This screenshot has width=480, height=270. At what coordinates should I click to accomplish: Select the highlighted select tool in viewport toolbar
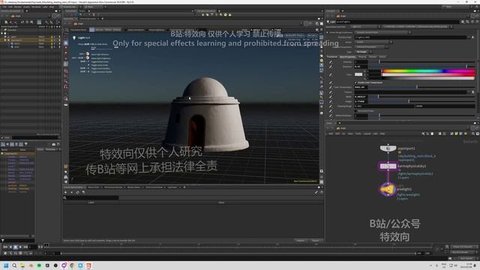click(x=66, y=43)
